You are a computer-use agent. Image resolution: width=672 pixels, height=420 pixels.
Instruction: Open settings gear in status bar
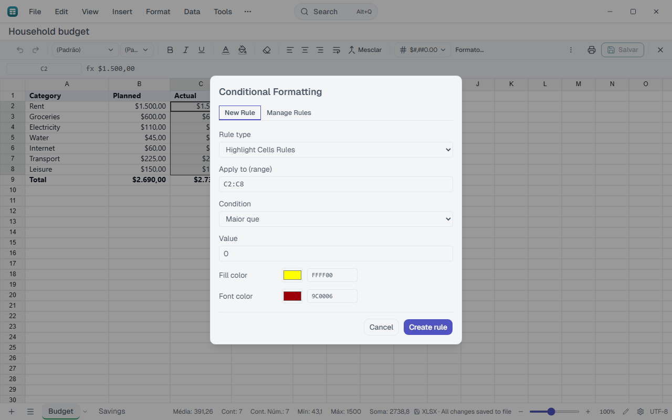click(640, 412)
